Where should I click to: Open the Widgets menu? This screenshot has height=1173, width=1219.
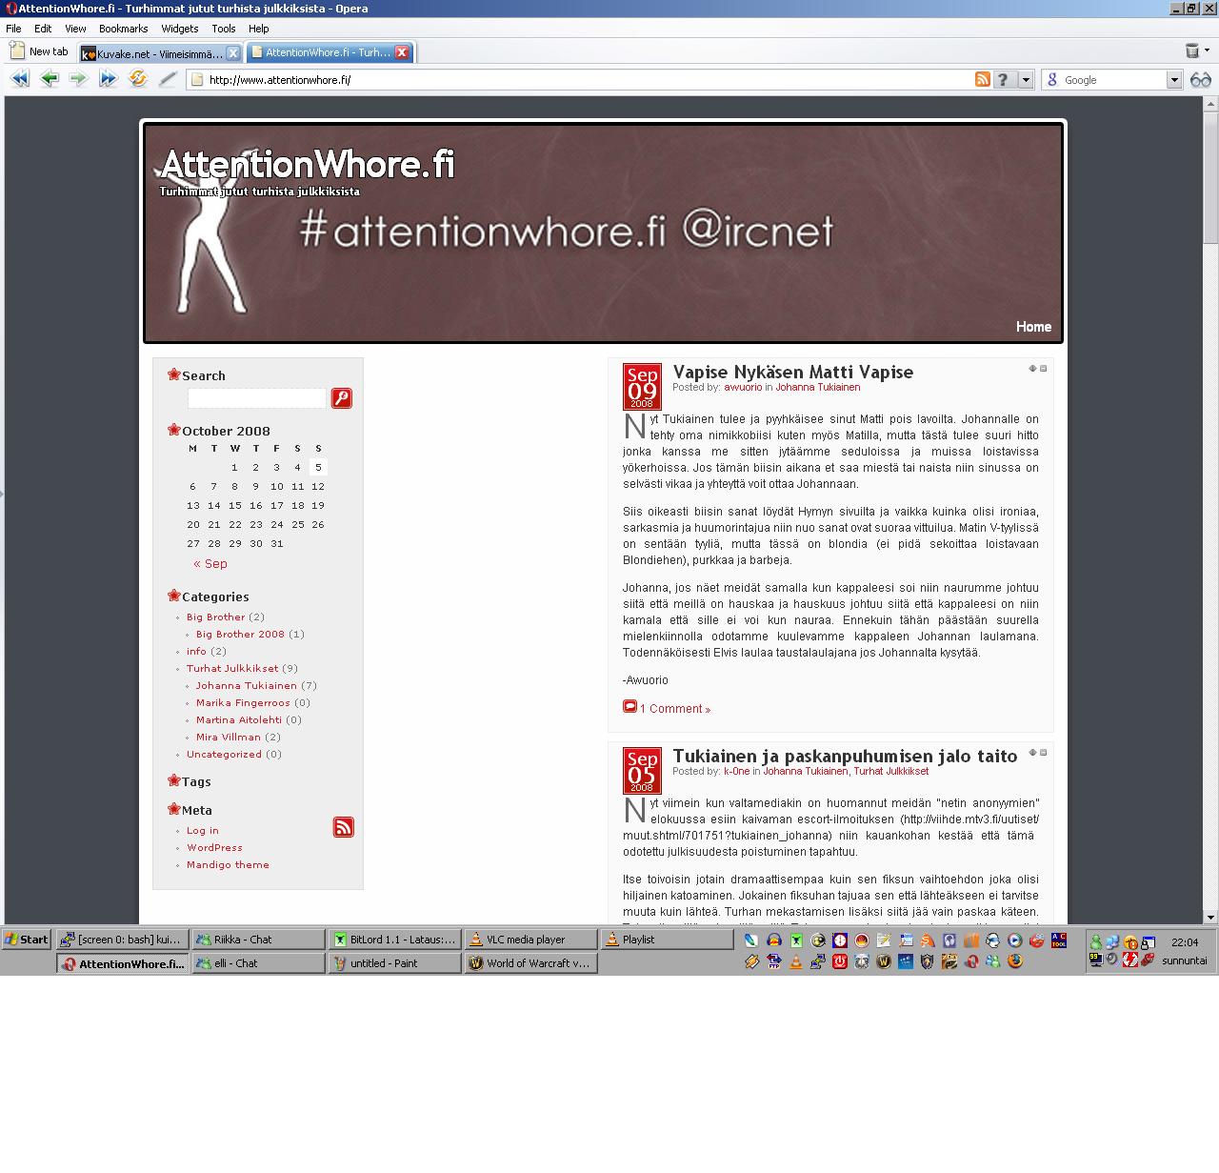pos(179,29)
